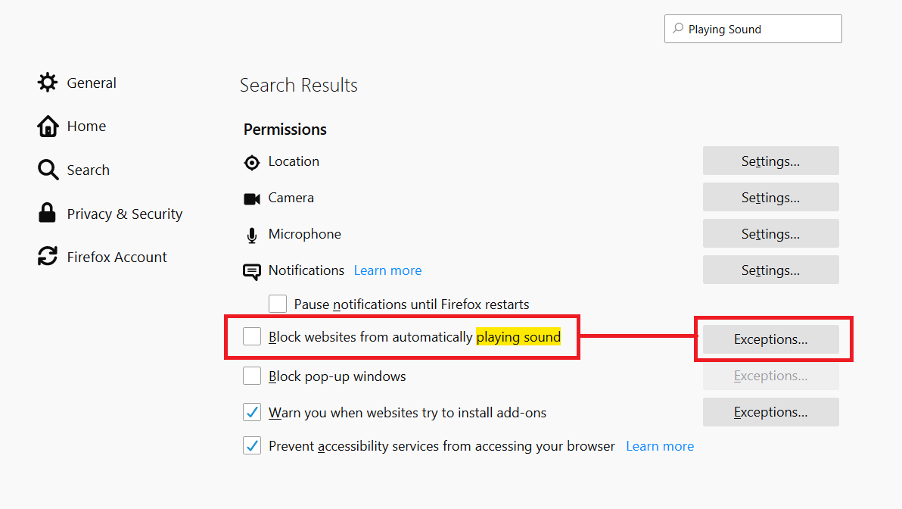Screen dimensions: 902x509
Task: Enable Pause notifications until Firefox restarts
Action: coord(278,304)
